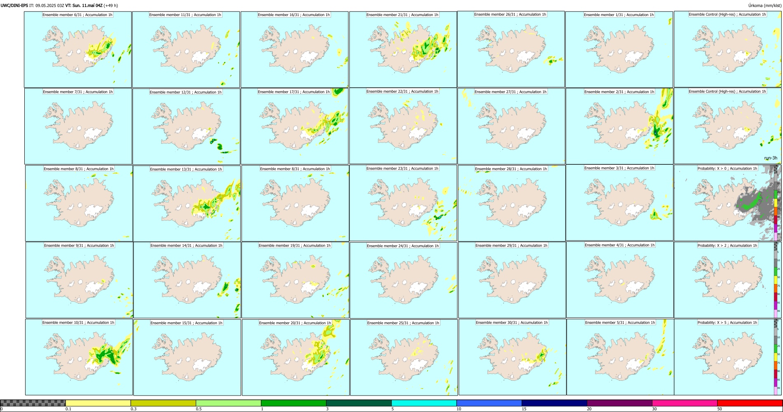Click the UWC/DINI-EPS header title
The image size is (783, 412).
click(14, 5)
